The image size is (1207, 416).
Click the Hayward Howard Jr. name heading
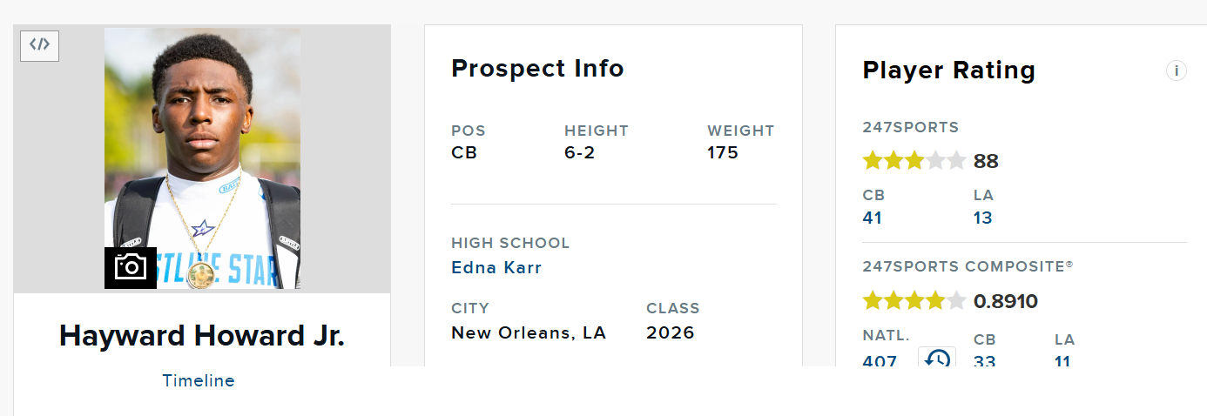coord(202,336)
